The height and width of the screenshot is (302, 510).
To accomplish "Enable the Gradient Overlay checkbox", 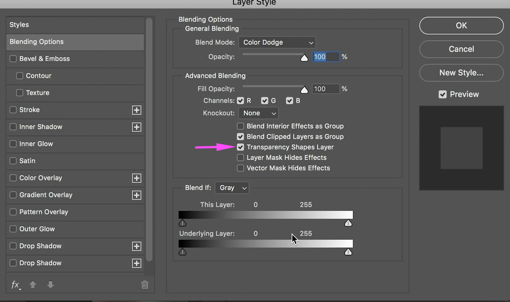I will click(13, 195).
